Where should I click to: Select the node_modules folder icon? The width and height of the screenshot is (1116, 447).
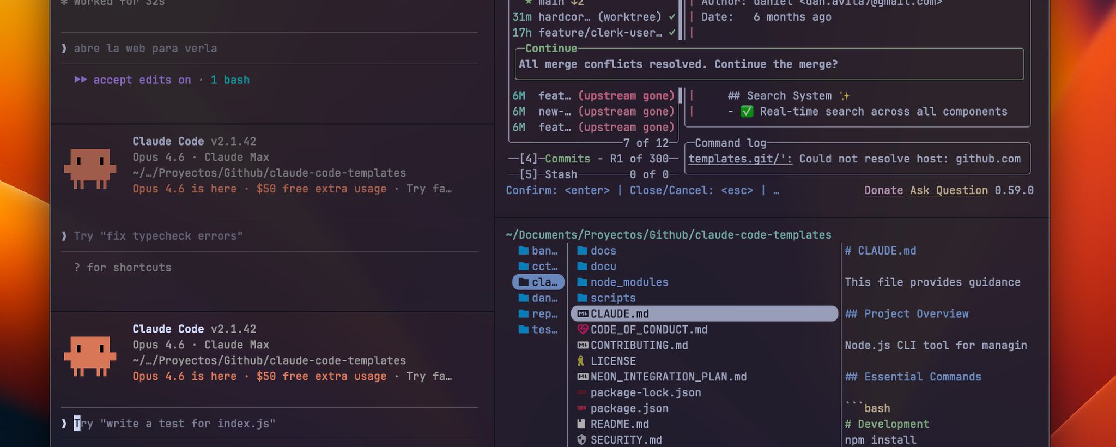tap(582, 282)
